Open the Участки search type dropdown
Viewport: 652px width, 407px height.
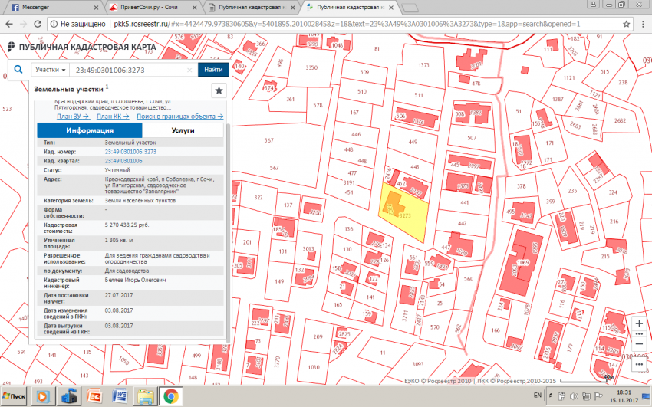[51, 70]
